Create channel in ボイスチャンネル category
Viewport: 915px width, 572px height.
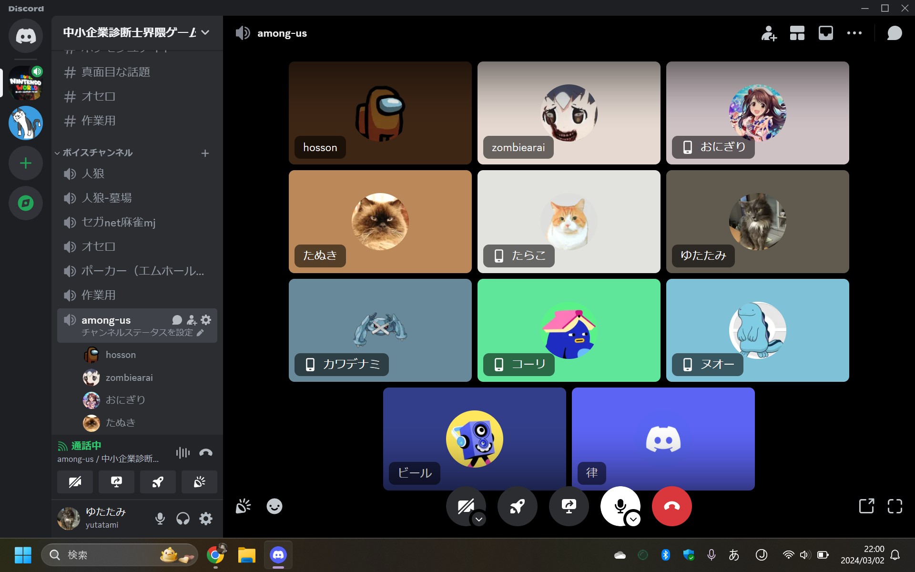pos(205,153)
